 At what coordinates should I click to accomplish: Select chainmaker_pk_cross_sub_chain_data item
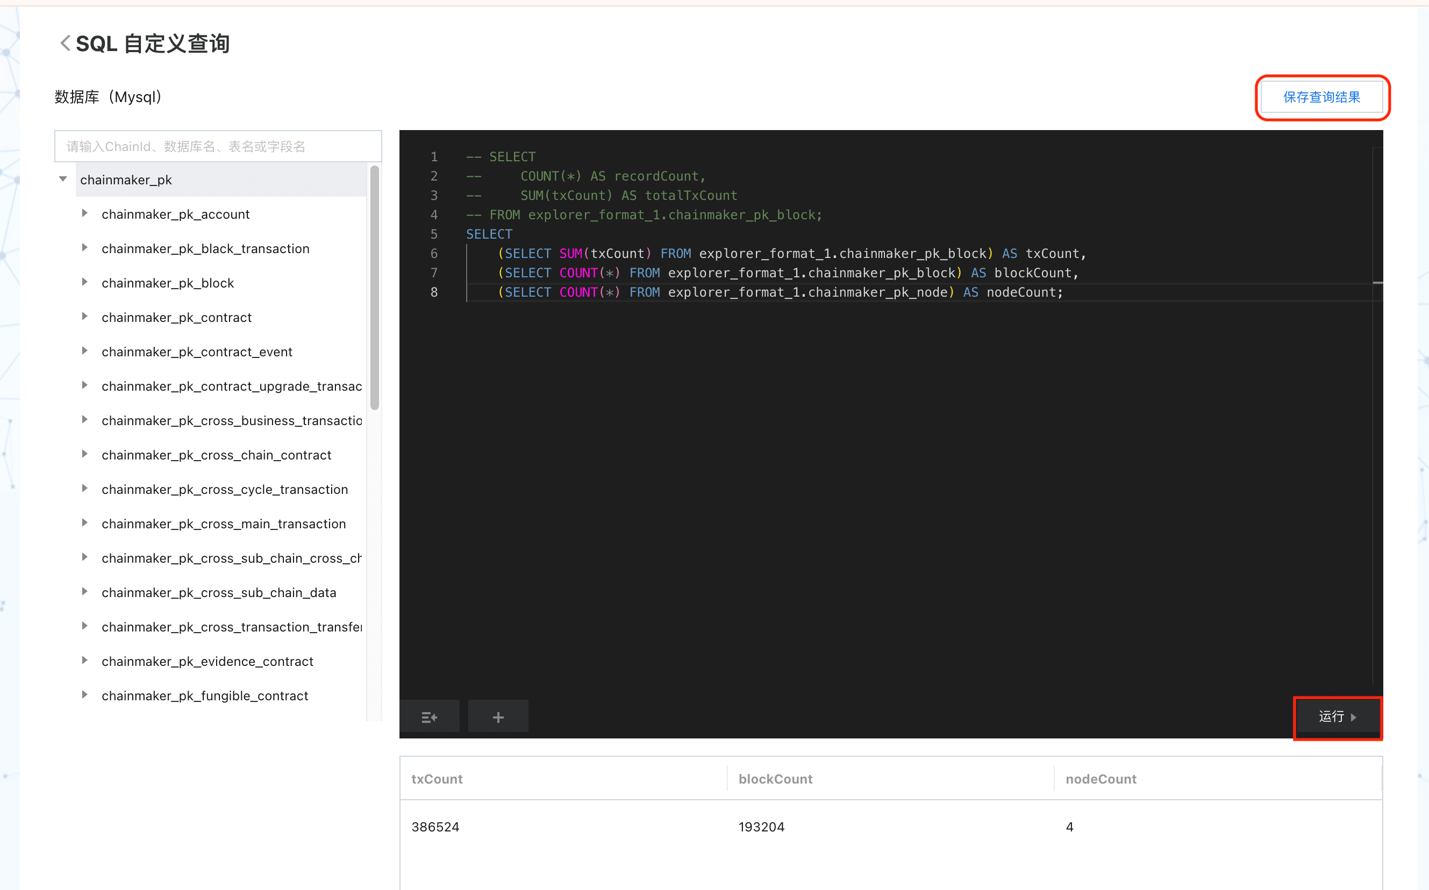218,592
